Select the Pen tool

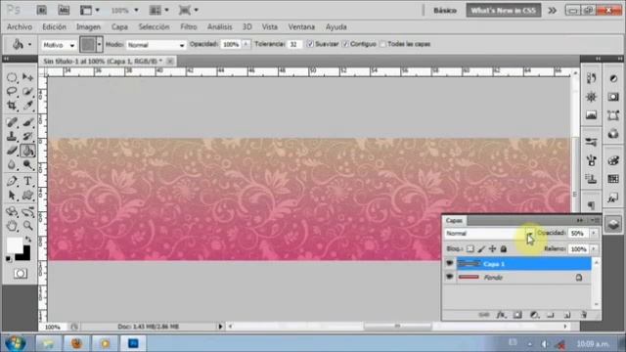click(x=12, y=181)
